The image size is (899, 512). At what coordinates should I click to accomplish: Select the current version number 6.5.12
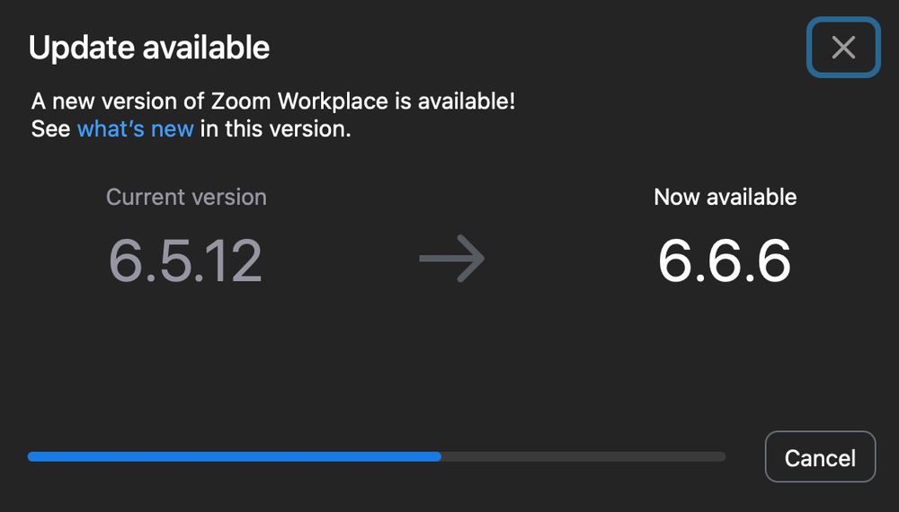pyautogui.click(x=185, y=260)
